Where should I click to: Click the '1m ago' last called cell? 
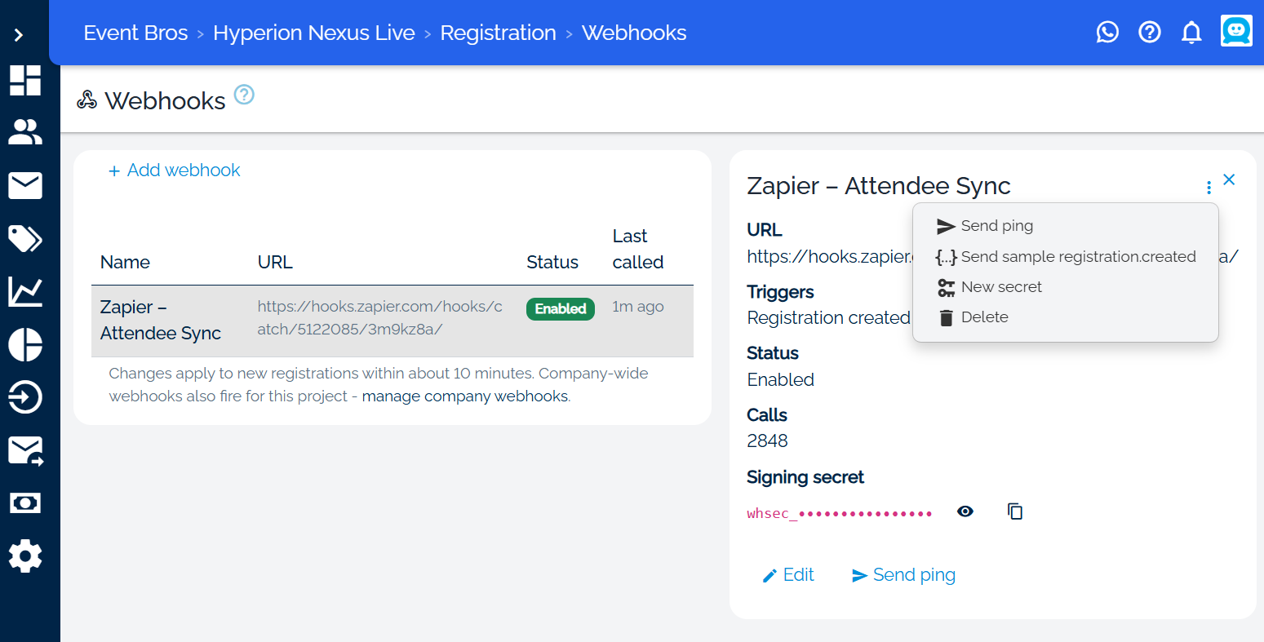click(638, 307)
